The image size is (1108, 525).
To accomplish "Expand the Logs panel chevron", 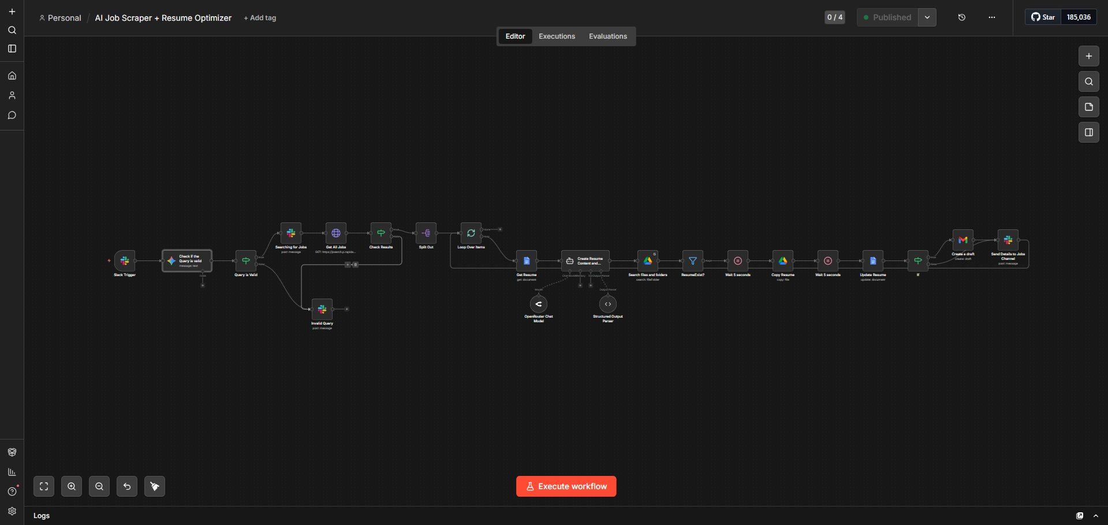I will point(1096,516).
